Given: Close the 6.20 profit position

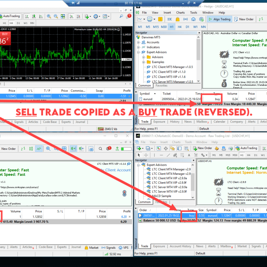Looking at the screenshot, I should [130, 217].
